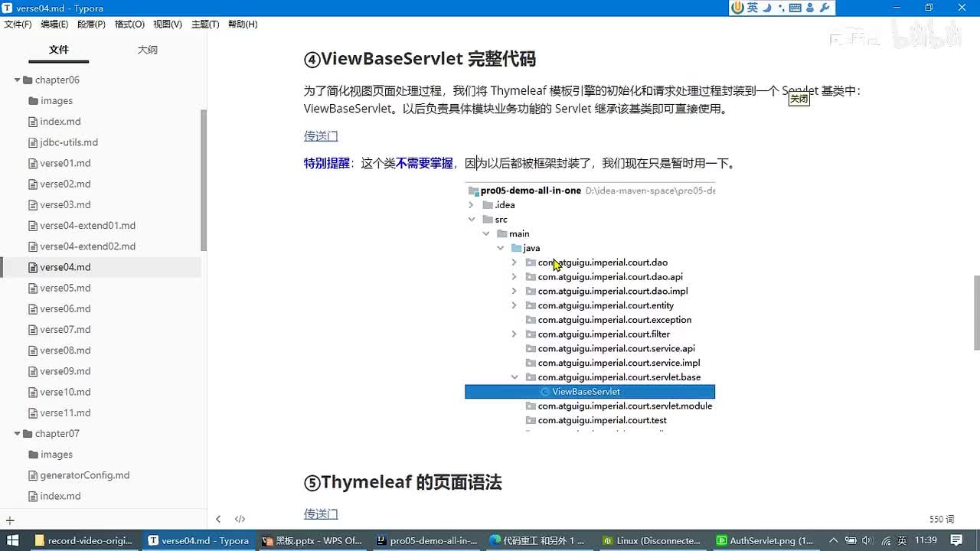980x551 pixels.
Task: Open the Windows Start menu
Action: (13, 540)
